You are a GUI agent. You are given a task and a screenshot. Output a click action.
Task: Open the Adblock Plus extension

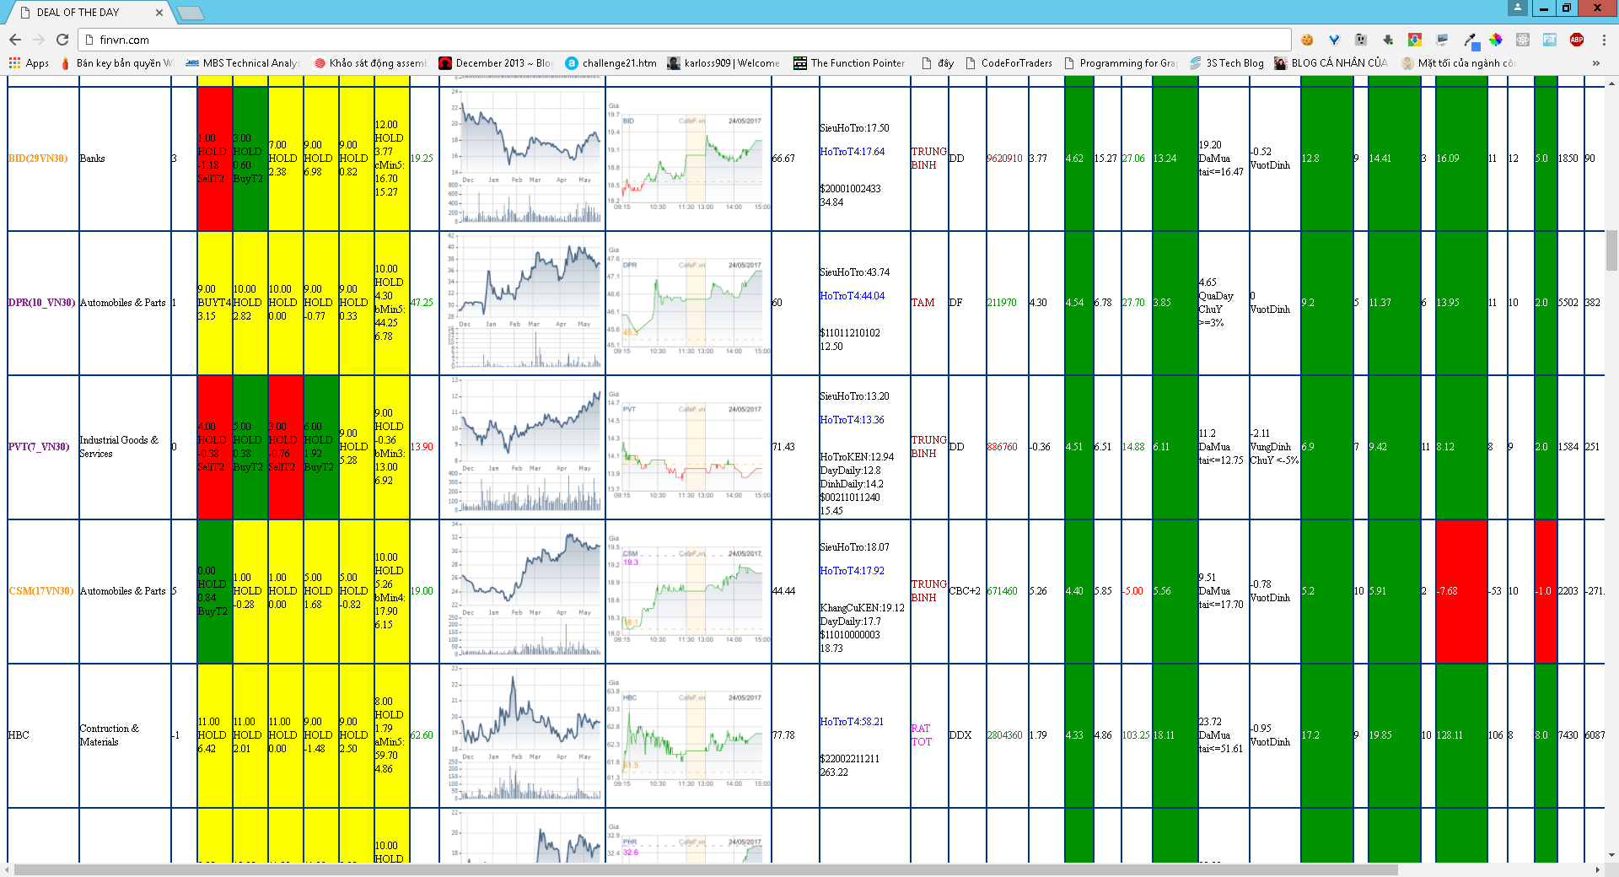(x=1577, y=40)
